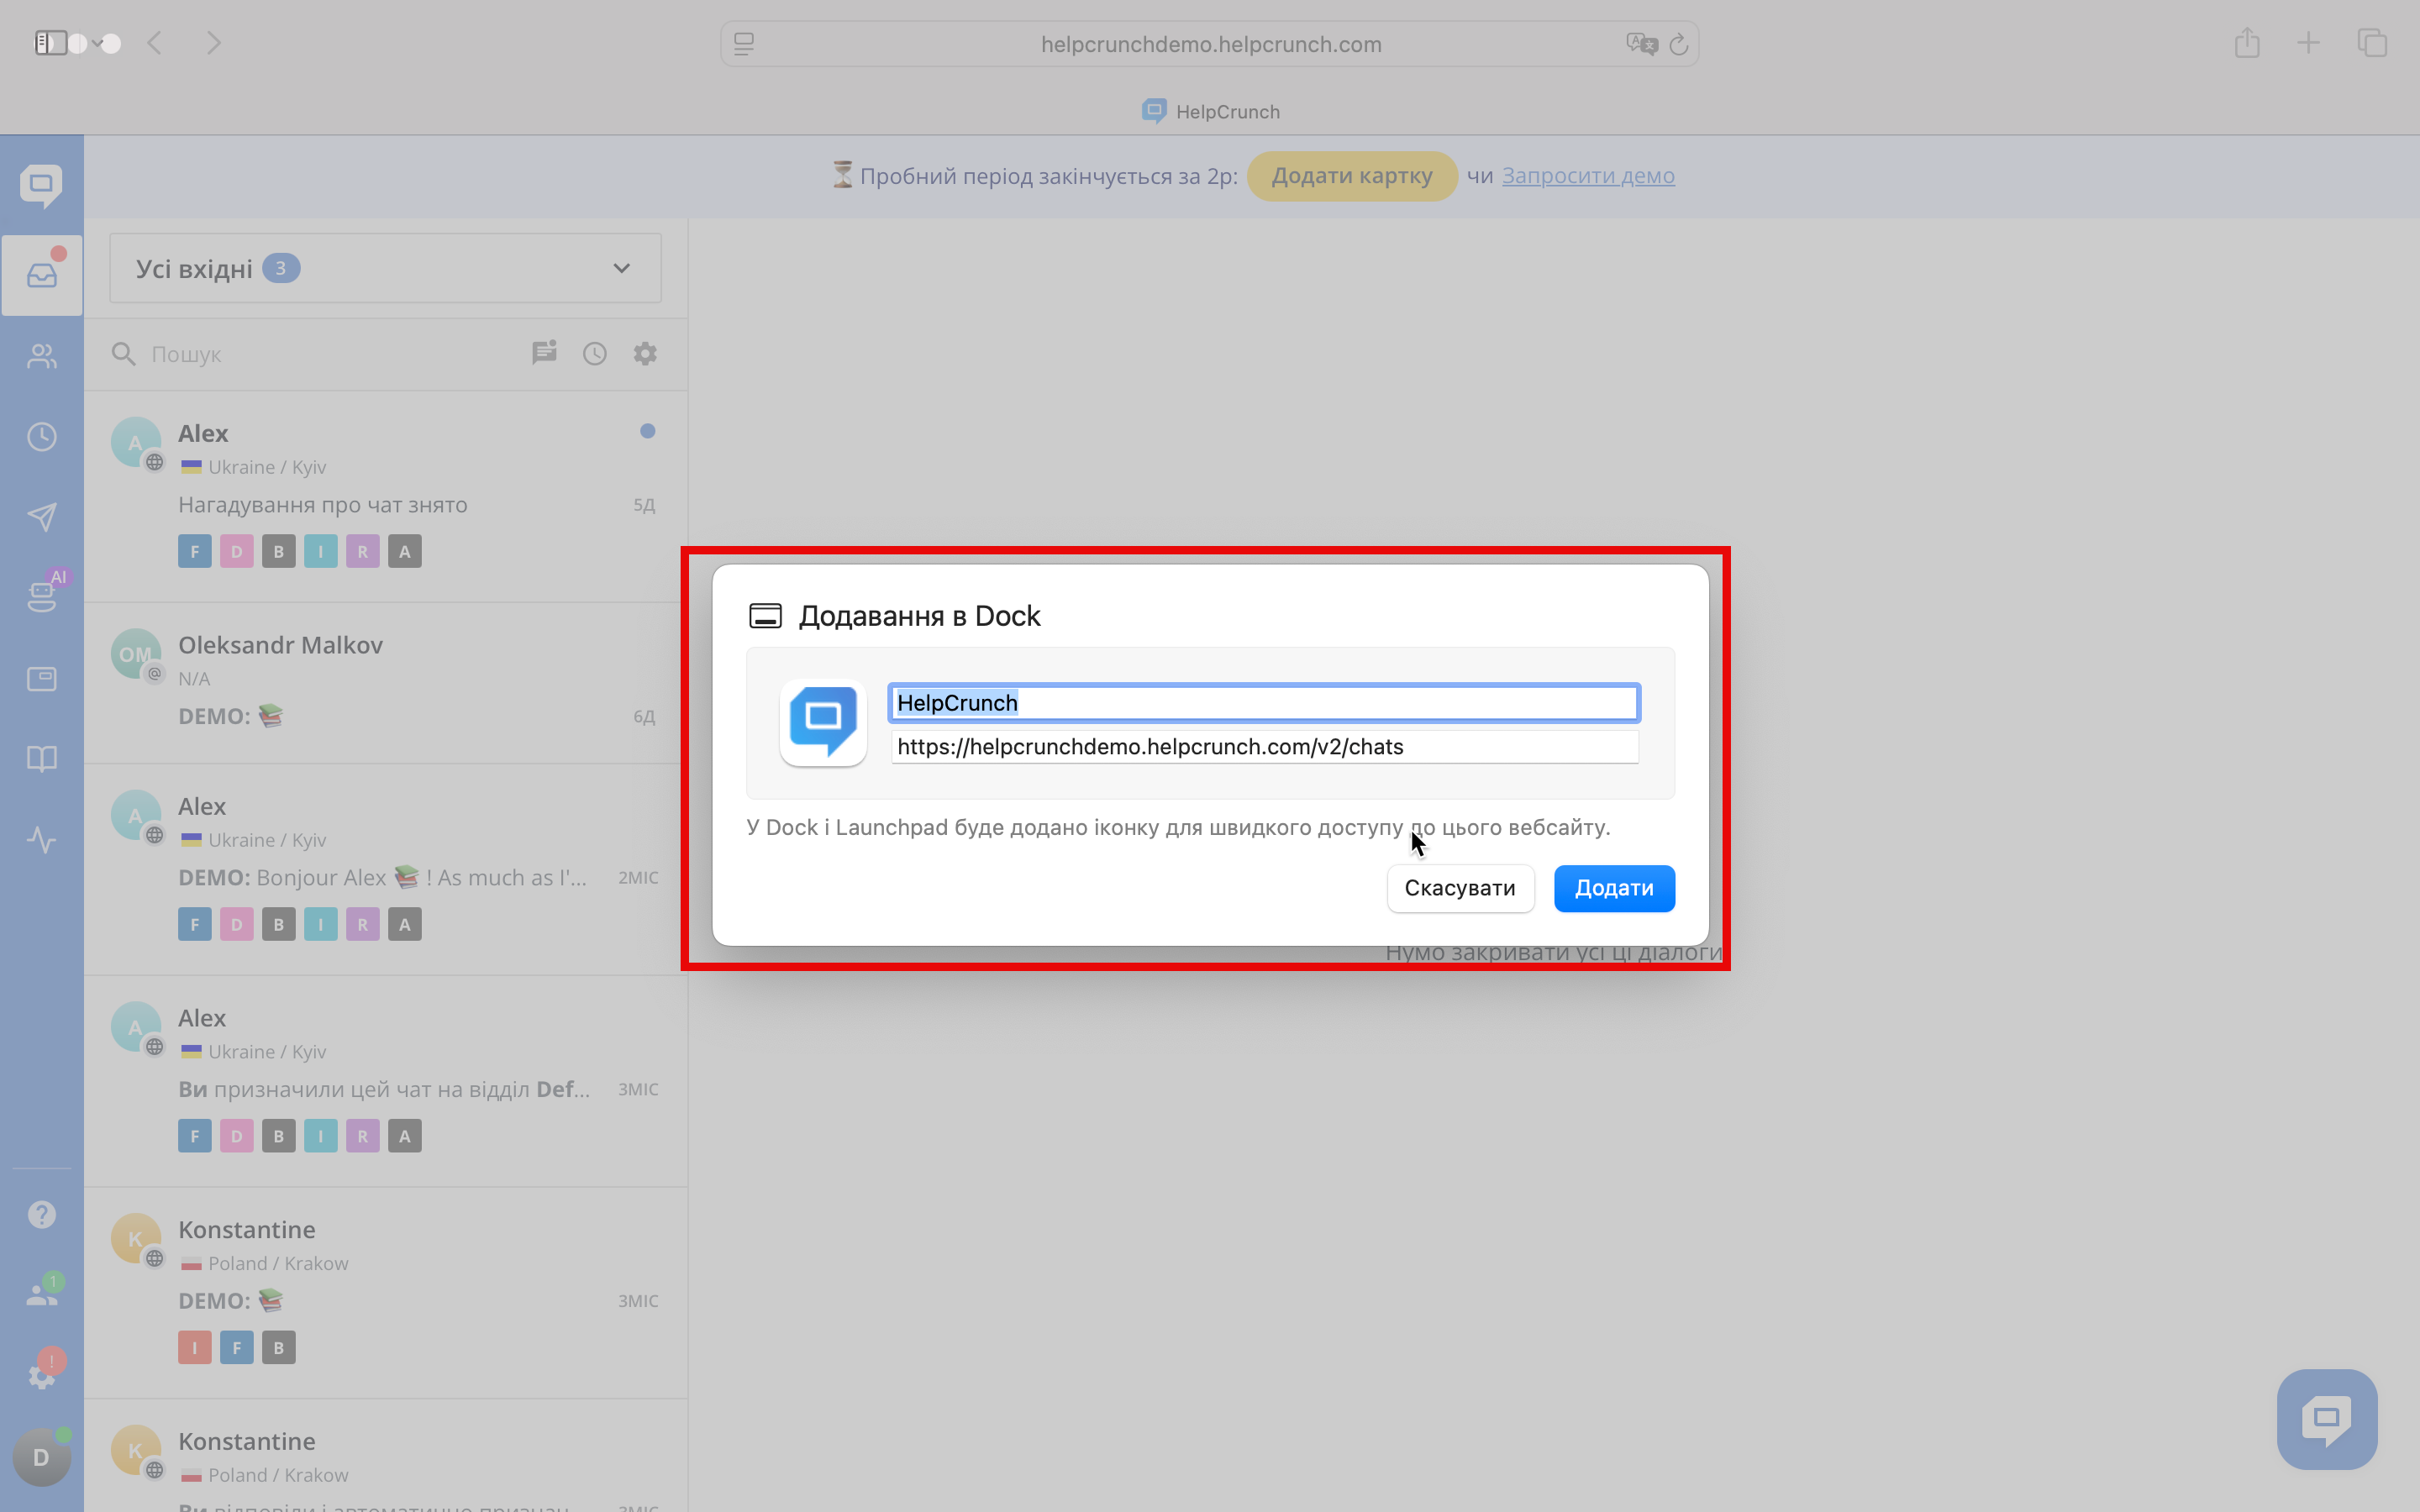Click the Додати button in the Dock dialog
Screen dimensions: 2420x1512
(x=1614, y=888)
